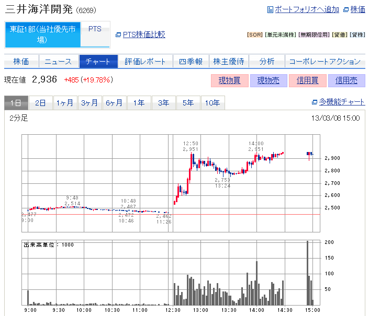Select the 東証1部 market tab
369x316 pixels.
pyautogui.click(x=42, y=34)
